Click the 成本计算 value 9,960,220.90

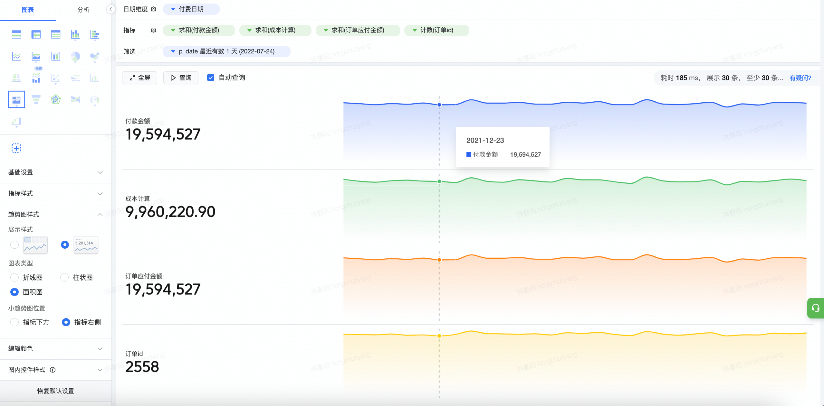point(170,212)
